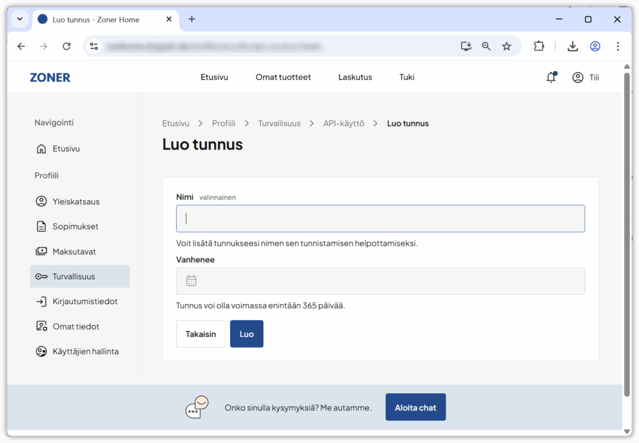Image resolution: width=639 pixels, height=443 pixels.
Task: Click the Takaisin button
Action: (200, 334)
